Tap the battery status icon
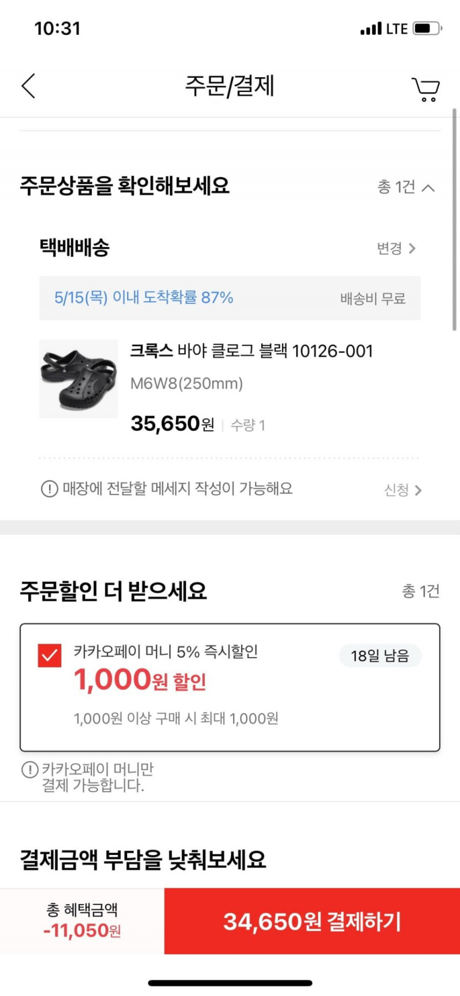 [x=427, y=28]
